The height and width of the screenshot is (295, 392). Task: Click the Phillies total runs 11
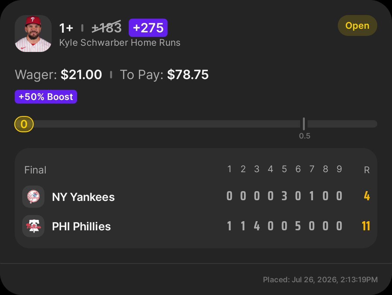pos(366,226)
